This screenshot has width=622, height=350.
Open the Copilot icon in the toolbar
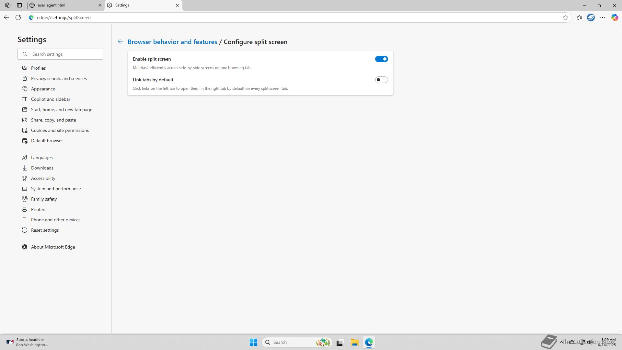click(615, 17)
